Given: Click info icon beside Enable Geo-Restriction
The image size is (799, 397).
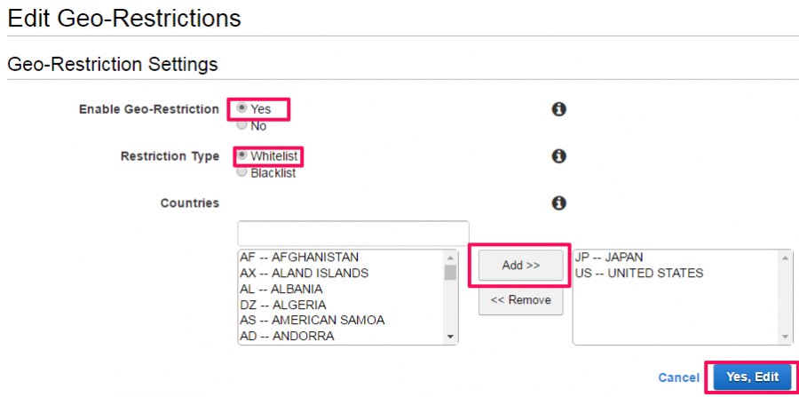Looking at the screenshot, I should (559, 109).
